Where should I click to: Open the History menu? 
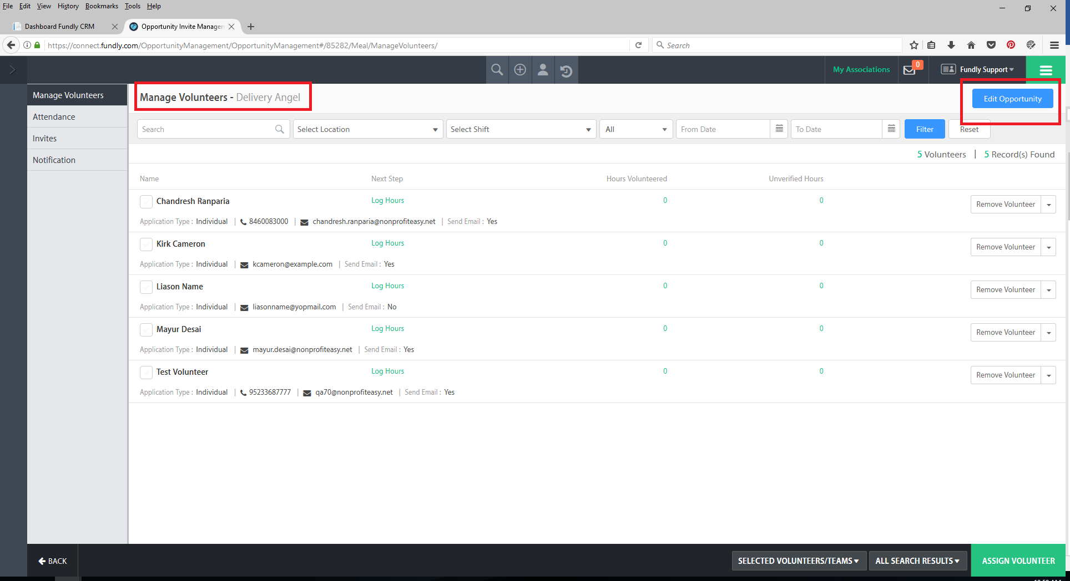pyautogui.click(x=68, y=6)
